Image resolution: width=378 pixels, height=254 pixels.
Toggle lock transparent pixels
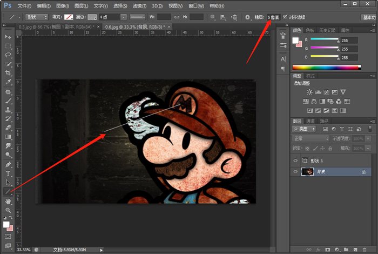[307, 149]
